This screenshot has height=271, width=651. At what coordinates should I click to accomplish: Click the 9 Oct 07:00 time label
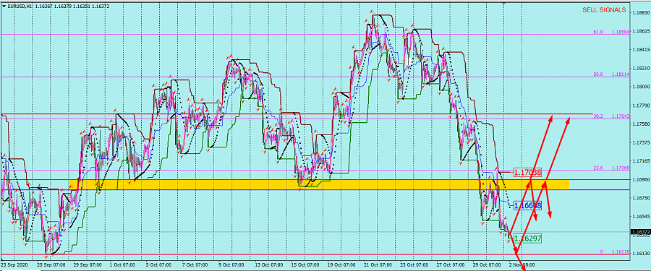pyautogui.click(x=231, y=264)
